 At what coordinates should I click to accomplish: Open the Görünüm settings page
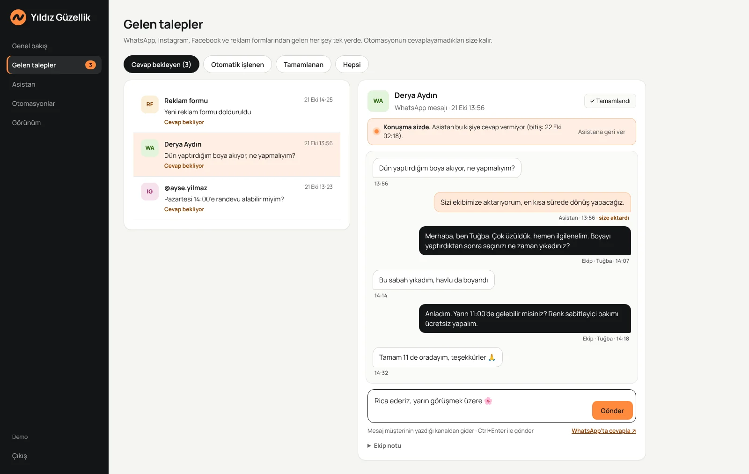[54, 123]
